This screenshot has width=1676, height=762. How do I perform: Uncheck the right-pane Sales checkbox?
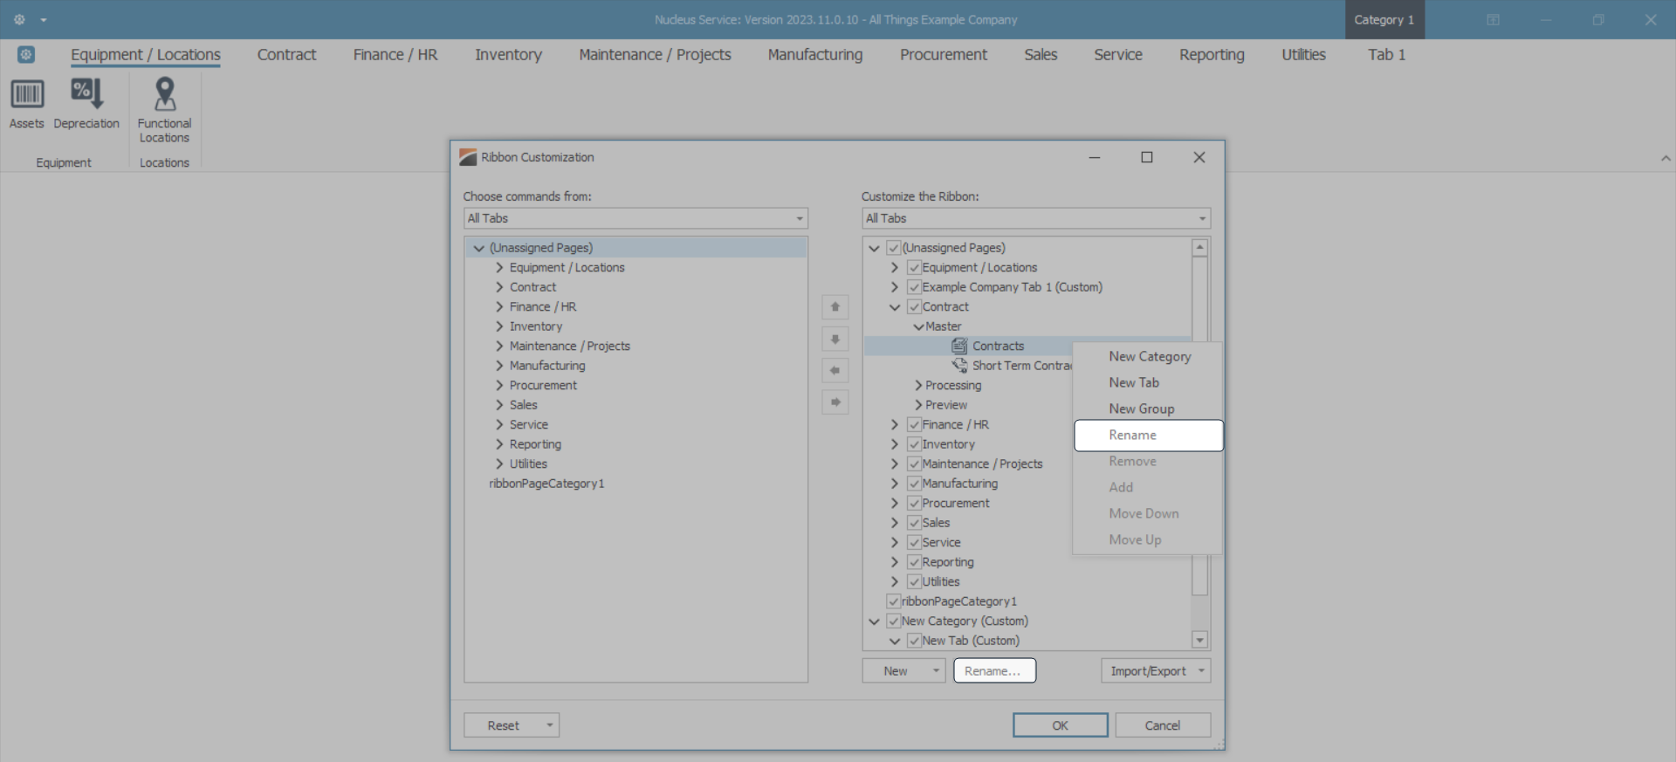pyautogui.click(x=914, y=523)
